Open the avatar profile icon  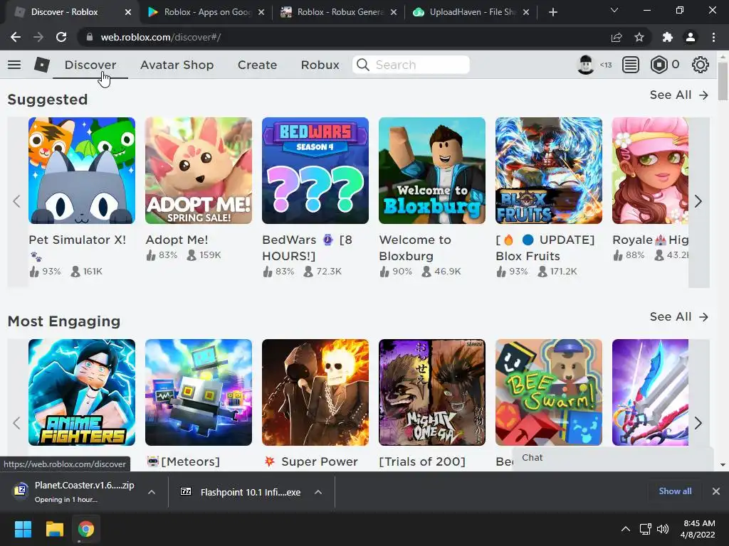(x=585, y=65)
